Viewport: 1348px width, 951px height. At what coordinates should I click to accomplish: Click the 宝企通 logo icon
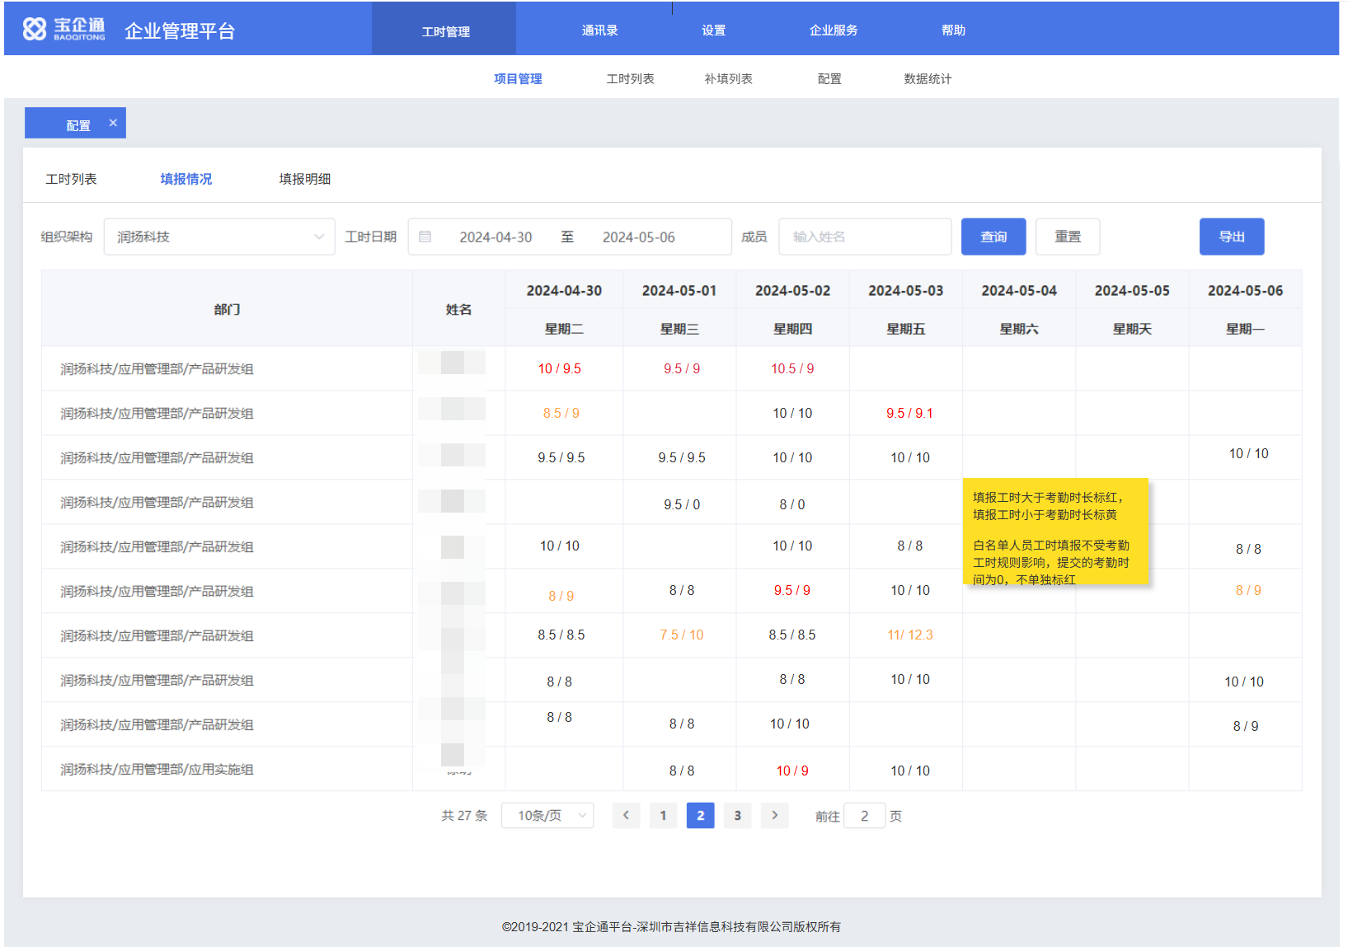[x=35, y=30]
